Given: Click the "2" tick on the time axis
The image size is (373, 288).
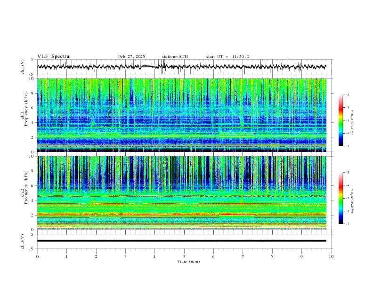Looking at the screenshot, I should coord(96,256).
